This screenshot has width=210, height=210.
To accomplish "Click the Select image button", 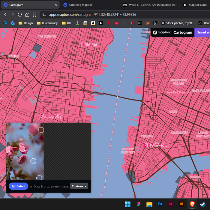I will click(x=19, y=186).
